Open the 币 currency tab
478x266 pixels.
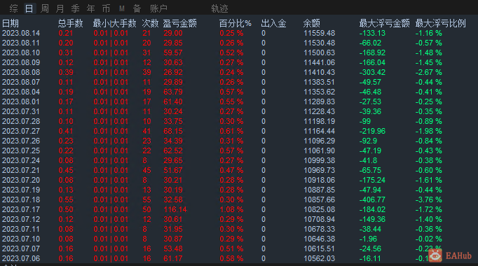[106, 8]
